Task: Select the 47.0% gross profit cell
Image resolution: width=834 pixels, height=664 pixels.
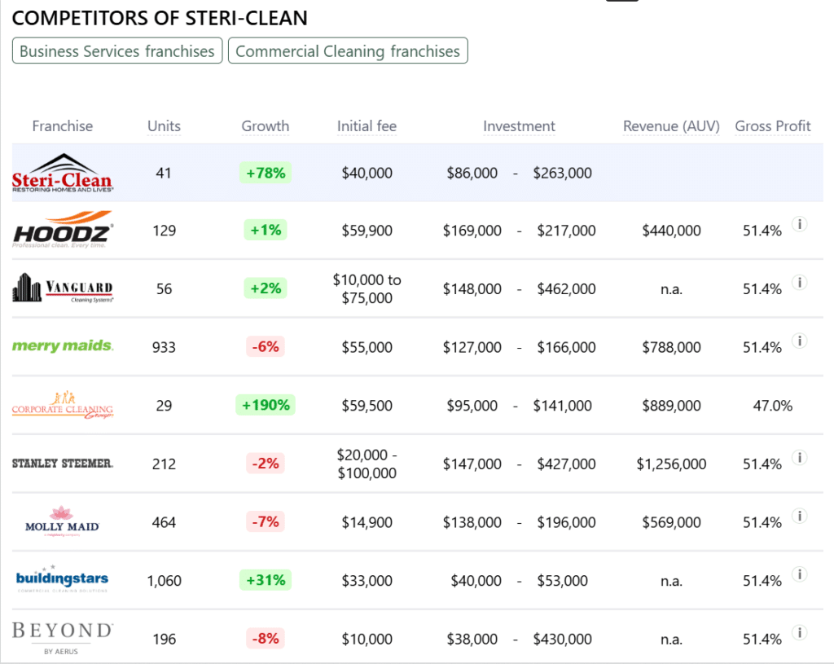Action: click(773, 406)
